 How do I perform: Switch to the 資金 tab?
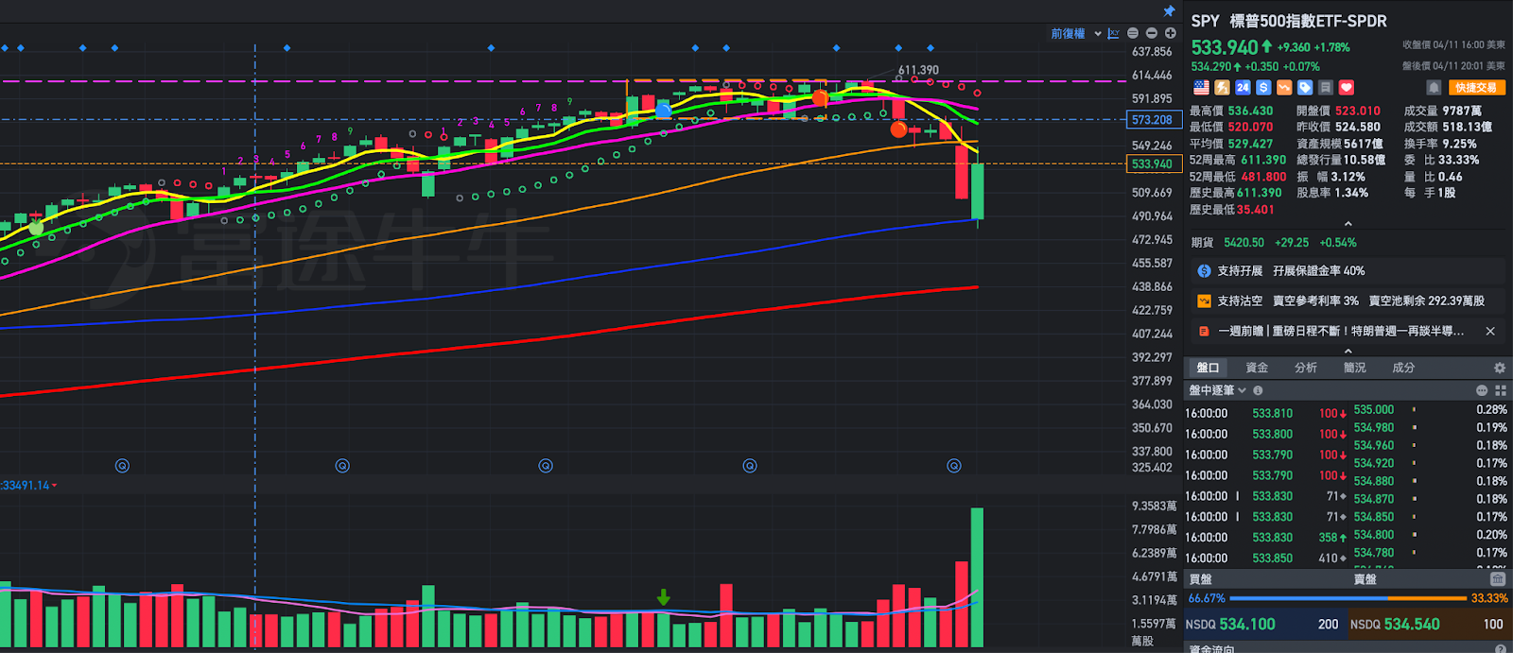(1257, 368)
